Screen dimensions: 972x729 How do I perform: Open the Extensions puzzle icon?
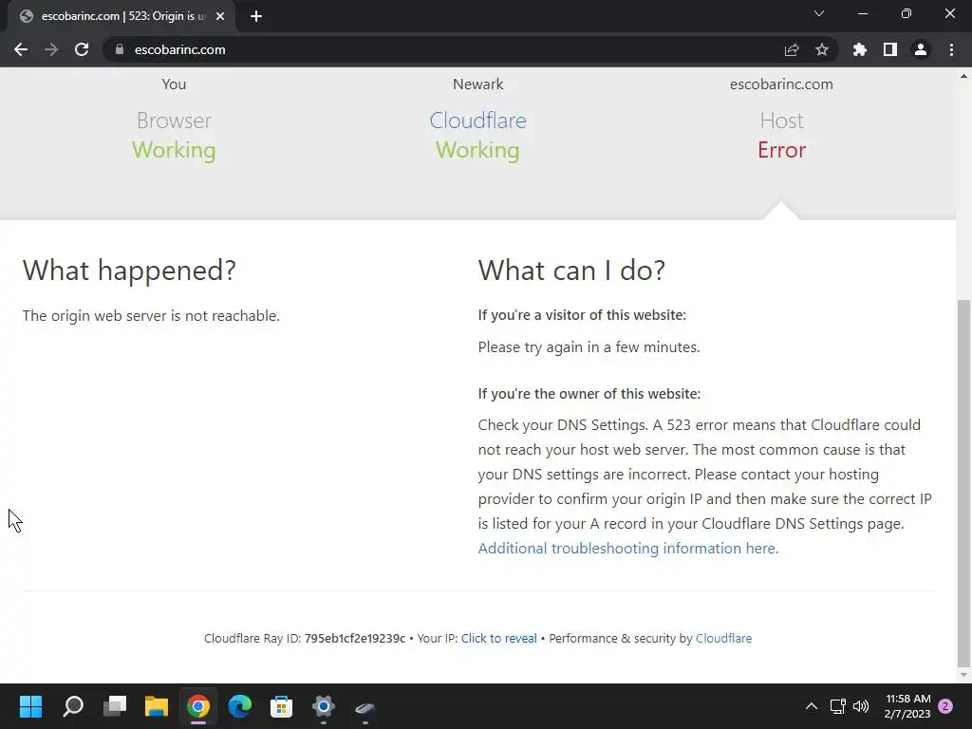click(x=860, y=49)
